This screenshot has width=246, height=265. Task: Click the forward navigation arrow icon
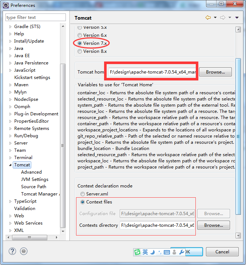coord(223,17)
